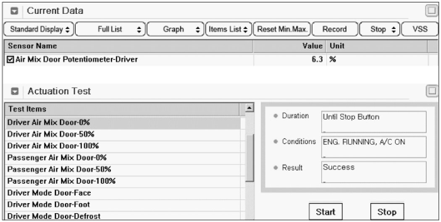Click the Duration field text box
441x222 pixels.
[x=373, y=122]
